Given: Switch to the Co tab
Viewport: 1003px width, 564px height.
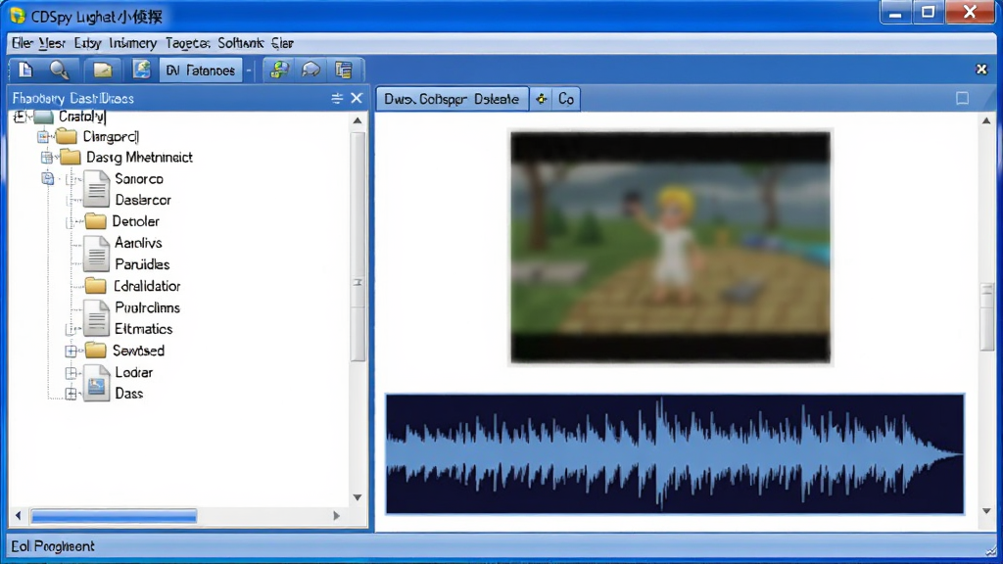Looking at the screenshot, I should [x=566, y=99].
